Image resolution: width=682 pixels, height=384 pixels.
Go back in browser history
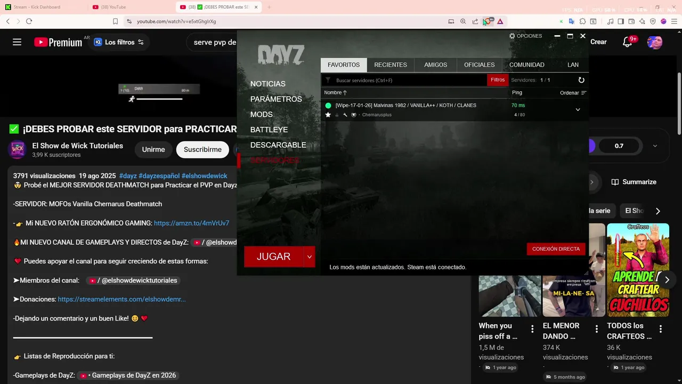(7, 21)
